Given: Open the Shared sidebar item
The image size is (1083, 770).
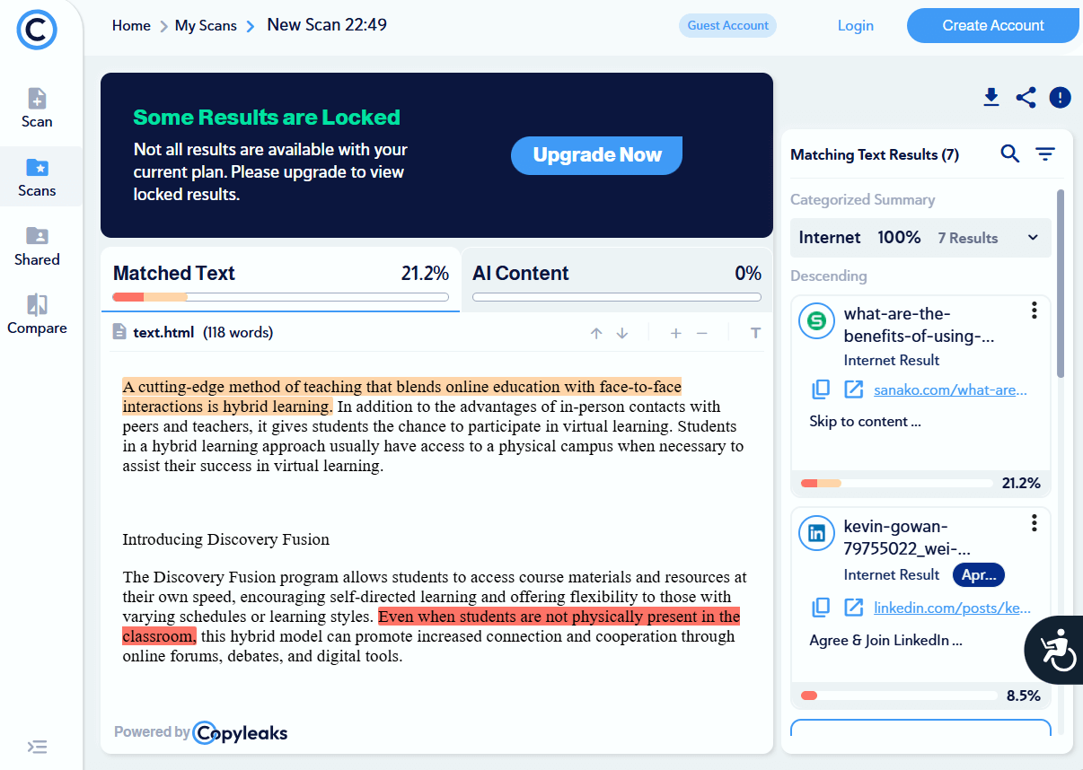Looking at the screenshot, I should pos(37,246).
